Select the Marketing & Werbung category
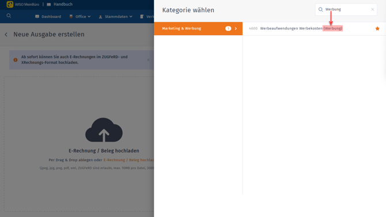The width and height of the screenshot is (386, 217). click(x=198, y=29)
